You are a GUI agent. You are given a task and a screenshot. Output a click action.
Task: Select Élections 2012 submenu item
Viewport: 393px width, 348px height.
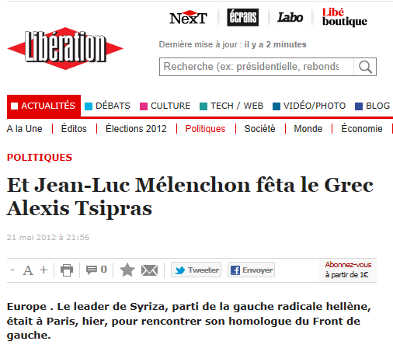click(136, 129)
